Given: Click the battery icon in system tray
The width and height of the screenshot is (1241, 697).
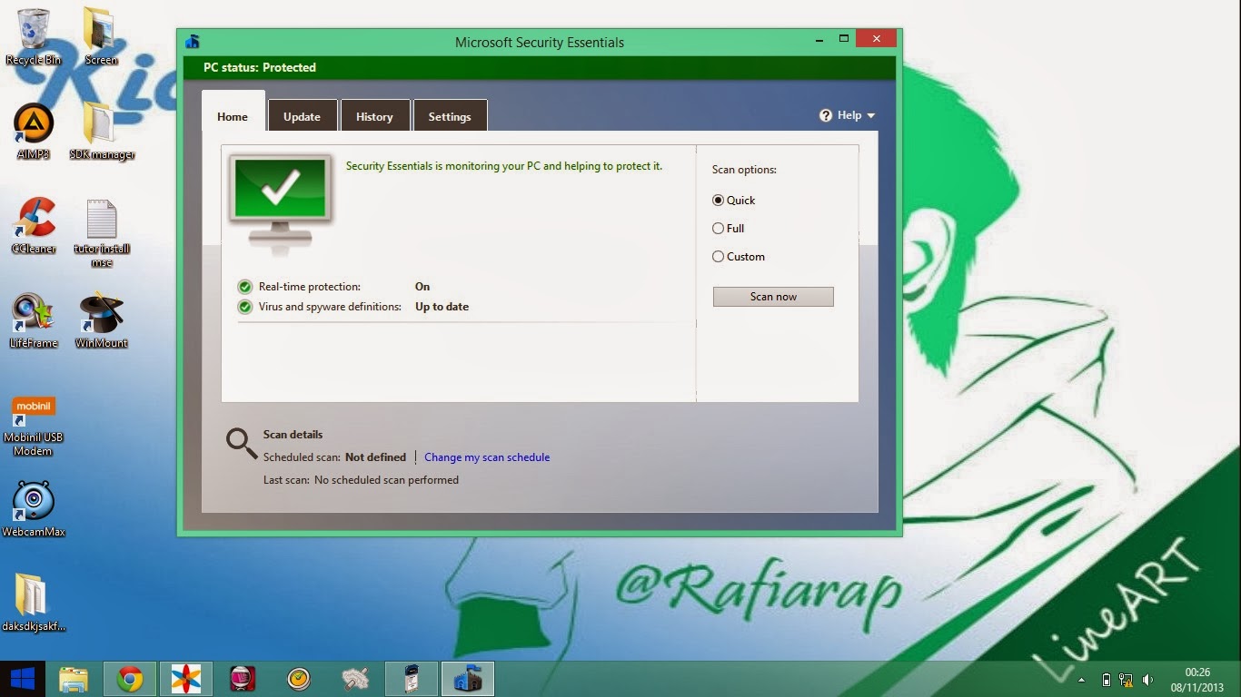Looking at the screenshot, I should [x=1106, y=680].
